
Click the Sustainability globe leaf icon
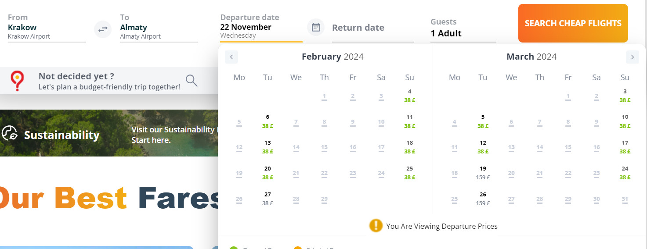point(9,133)
